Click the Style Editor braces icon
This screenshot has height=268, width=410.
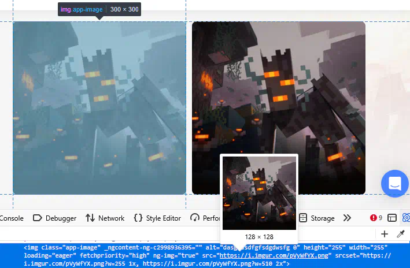(138, 218)
